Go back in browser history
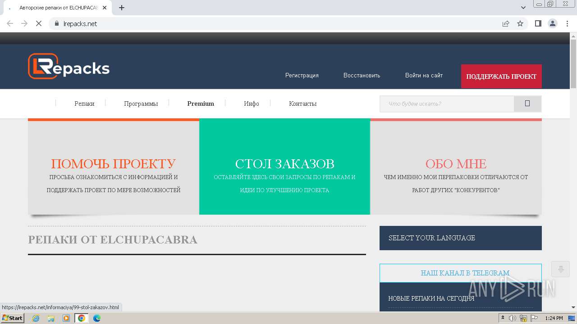This screenshot has width=577, height=324. coord(10,23)
